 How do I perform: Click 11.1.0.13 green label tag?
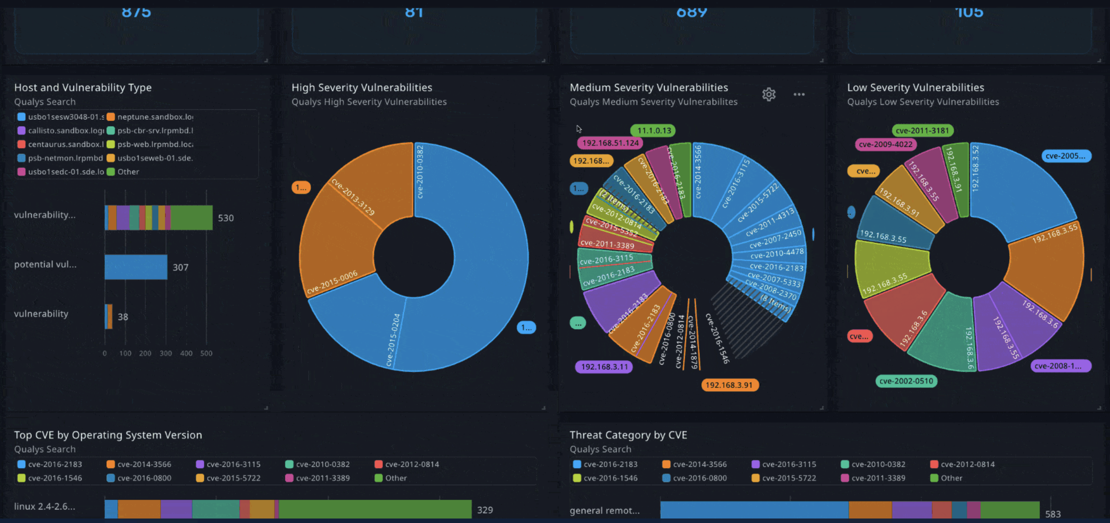coord(653,131)
